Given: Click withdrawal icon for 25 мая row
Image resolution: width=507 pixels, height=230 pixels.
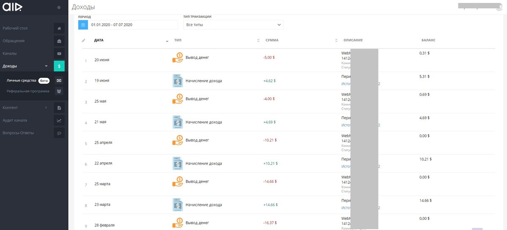Looking at the screenshot, I should [x=177, y=99].
